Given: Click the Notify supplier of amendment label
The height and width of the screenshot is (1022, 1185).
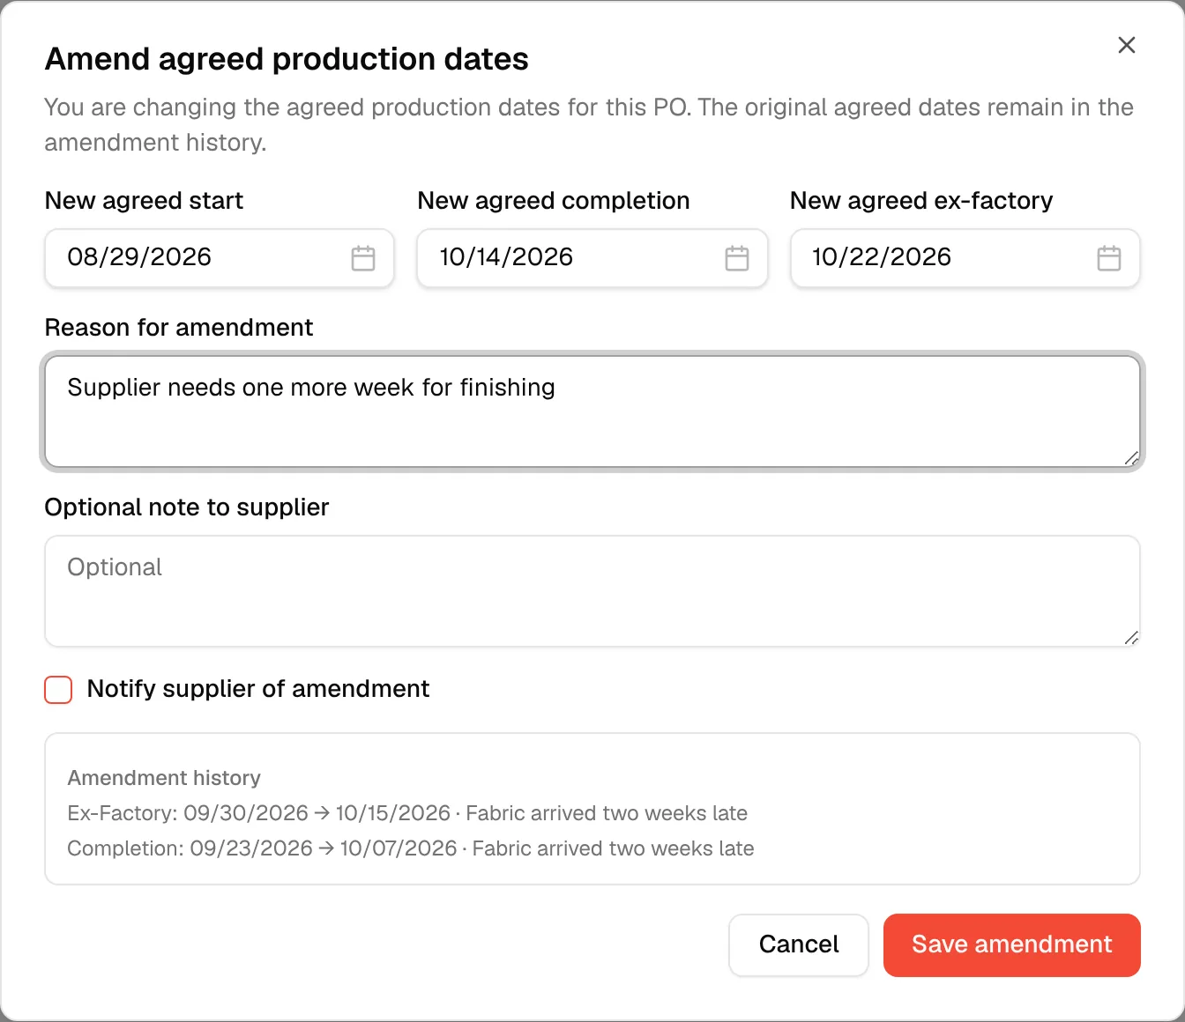Looking at the screenshot, I should (x=258, y=689).
